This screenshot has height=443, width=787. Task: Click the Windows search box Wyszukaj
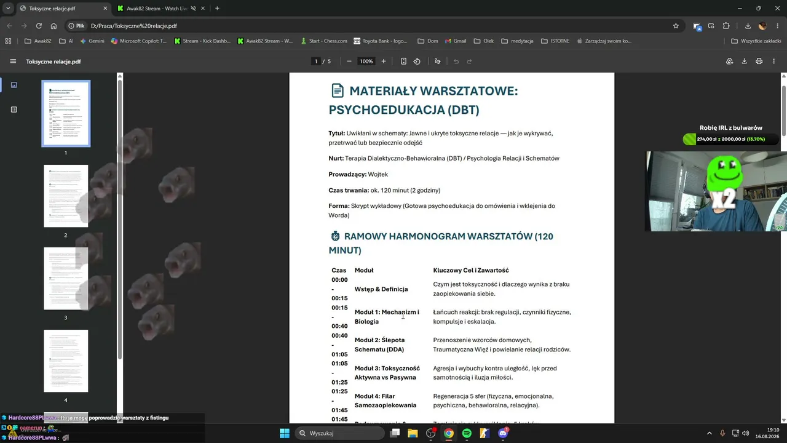tap(340, 433)
